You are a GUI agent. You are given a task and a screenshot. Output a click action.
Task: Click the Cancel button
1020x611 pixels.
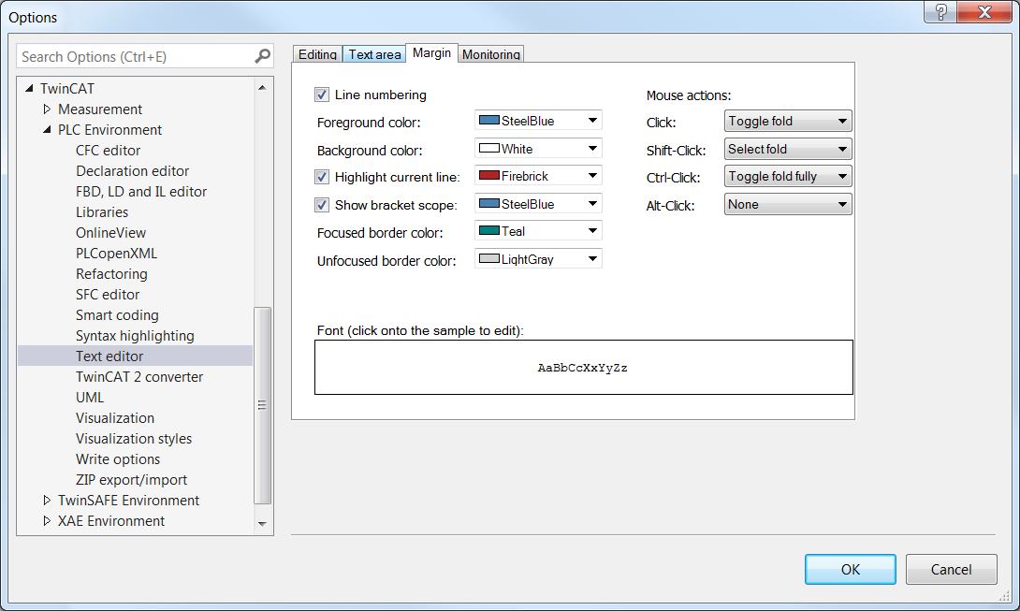pyautogui.click(x=951, y=569)
